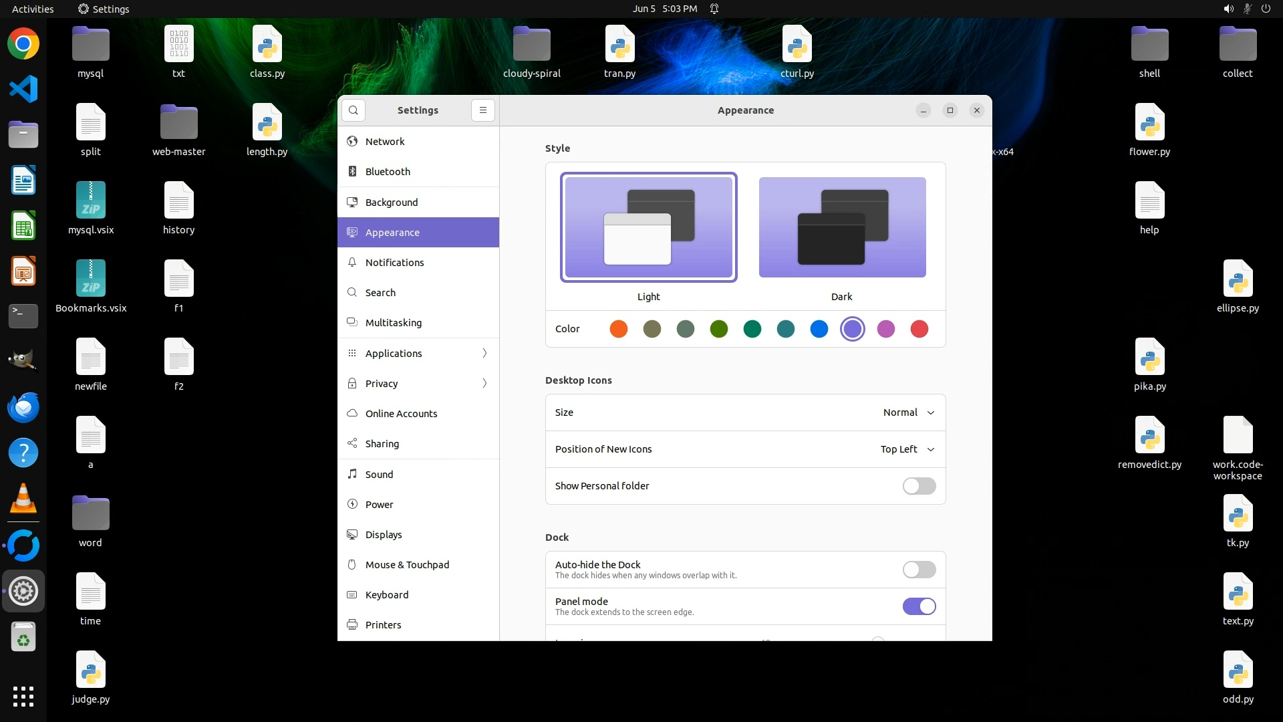The width and height of the screenshot is (1283, 722).
Task: Open the Keyboard settings panel
Action: 386,595
